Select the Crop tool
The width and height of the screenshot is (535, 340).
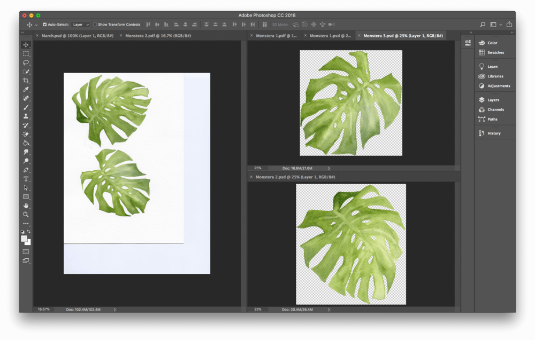click(x=25, y=81)
